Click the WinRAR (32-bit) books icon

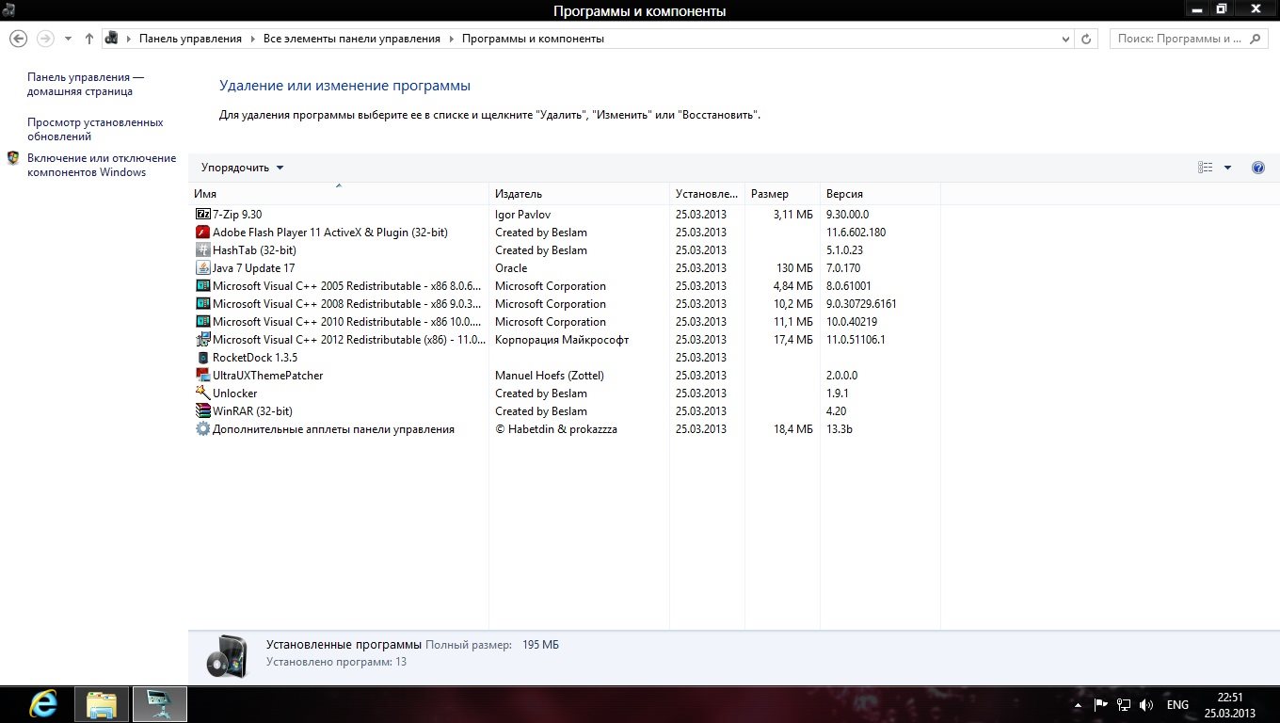[x=202, y=411]
